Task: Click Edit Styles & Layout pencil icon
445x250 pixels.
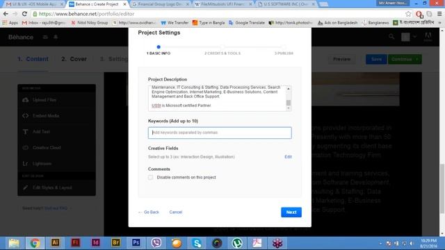Action: coord(25,187)
